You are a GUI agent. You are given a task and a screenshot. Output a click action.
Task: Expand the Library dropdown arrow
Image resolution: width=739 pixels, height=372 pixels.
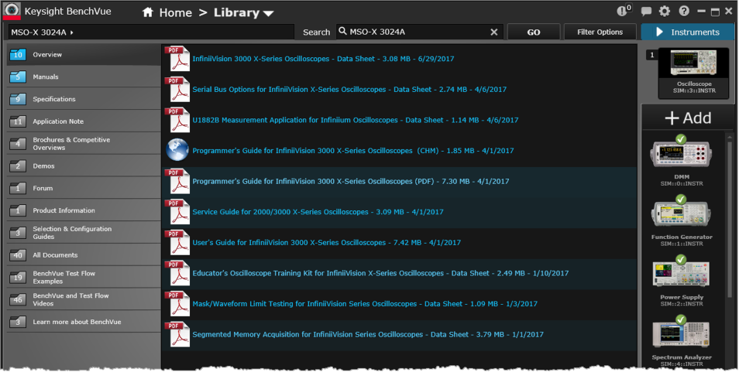[x=268, y=13]
